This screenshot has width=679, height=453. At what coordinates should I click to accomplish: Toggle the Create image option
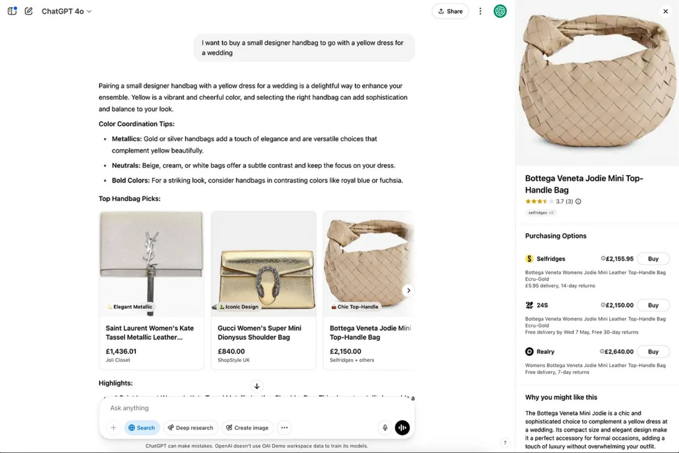[x=247, y=428]
